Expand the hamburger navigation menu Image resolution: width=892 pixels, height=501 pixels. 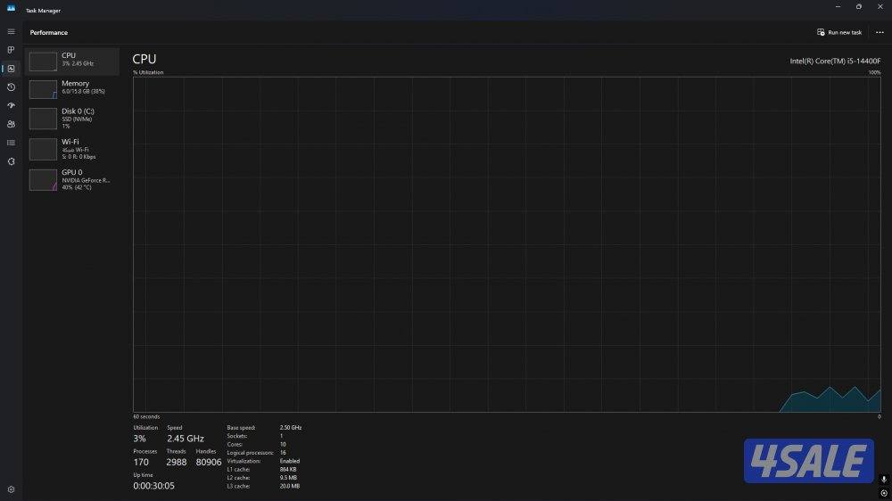pyautogui.click(x=11, y=32)
